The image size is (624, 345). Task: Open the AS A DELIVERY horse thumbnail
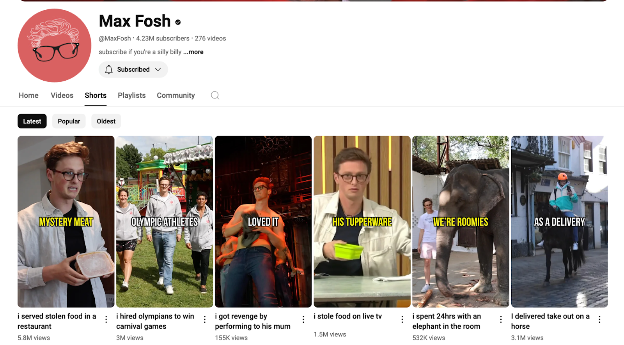pos(559,222)
